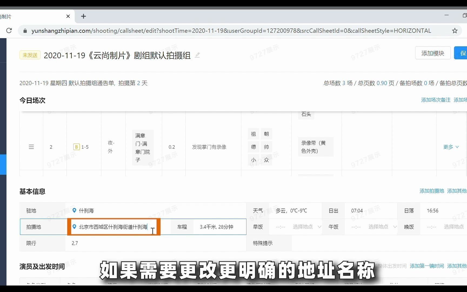Screen dimensions: 467x292
Task: Click the sunrise time 07:04
Action: pos(357,211)
